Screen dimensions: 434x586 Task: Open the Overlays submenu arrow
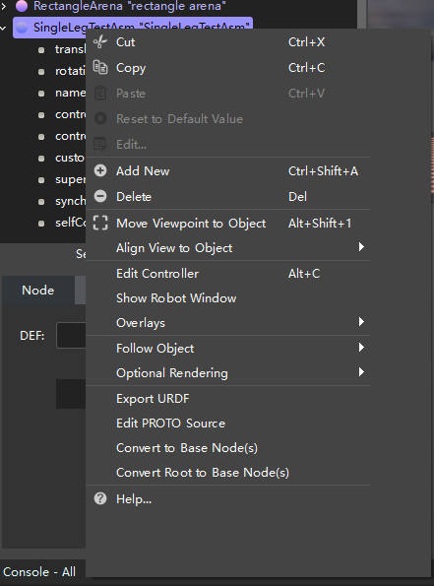point(361,322)
